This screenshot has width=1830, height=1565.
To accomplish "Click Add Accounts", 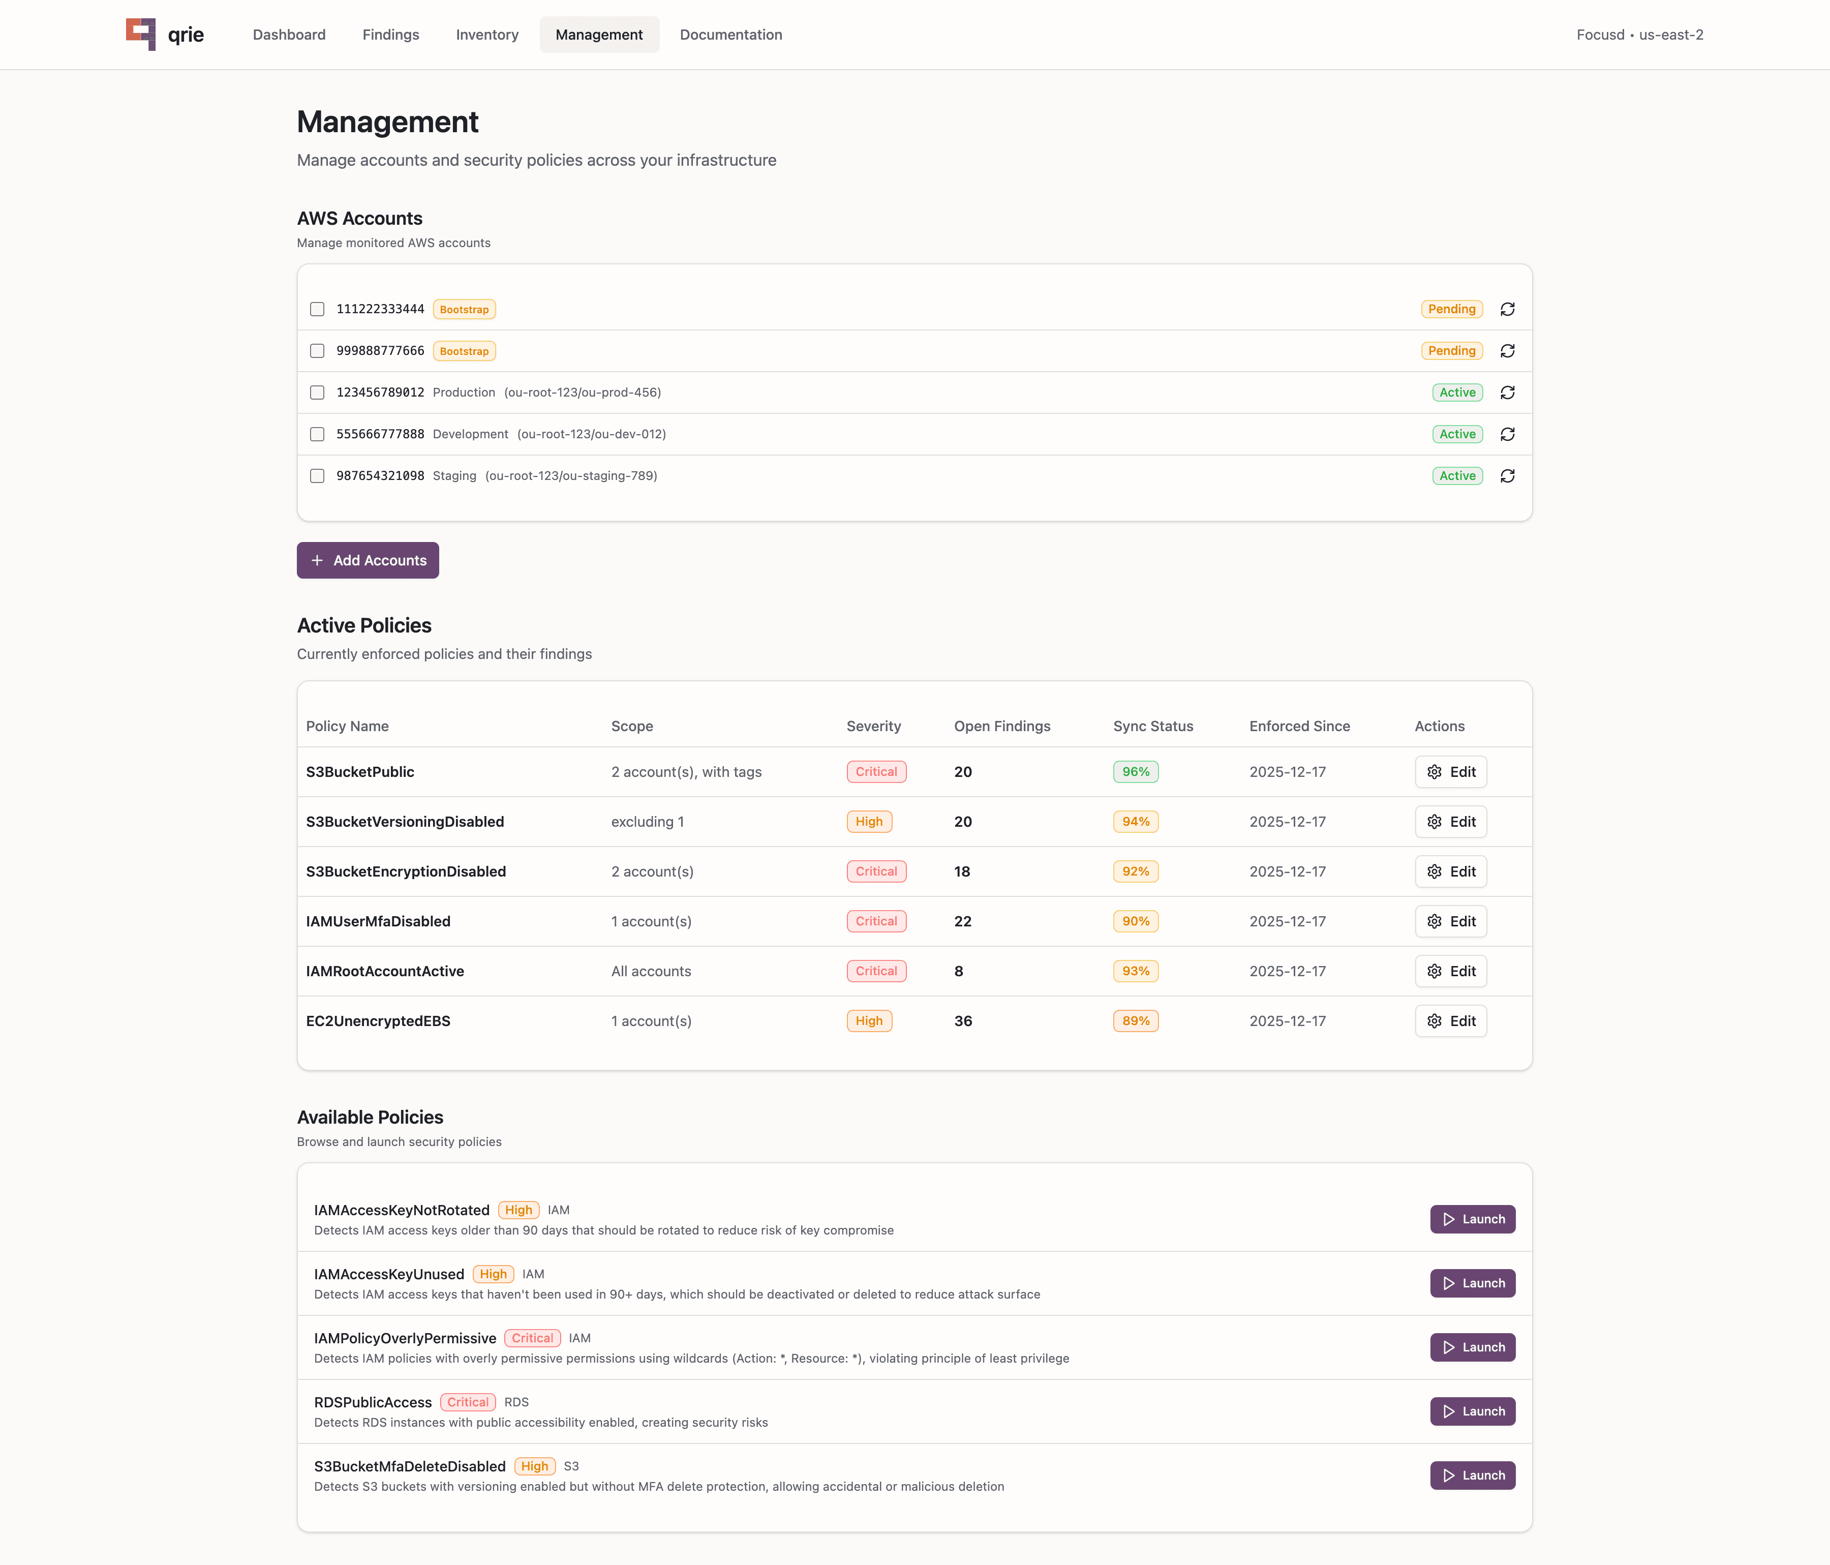I will click(x=368, y=560).
